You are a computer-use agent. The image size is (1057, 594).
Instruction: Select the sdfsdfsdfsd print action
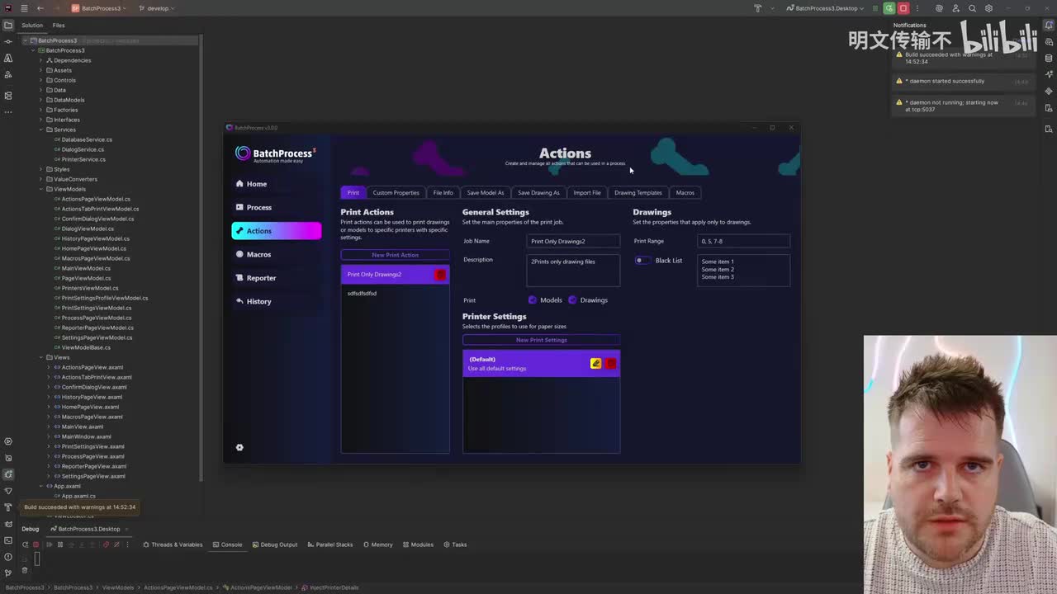click(395, 294)
